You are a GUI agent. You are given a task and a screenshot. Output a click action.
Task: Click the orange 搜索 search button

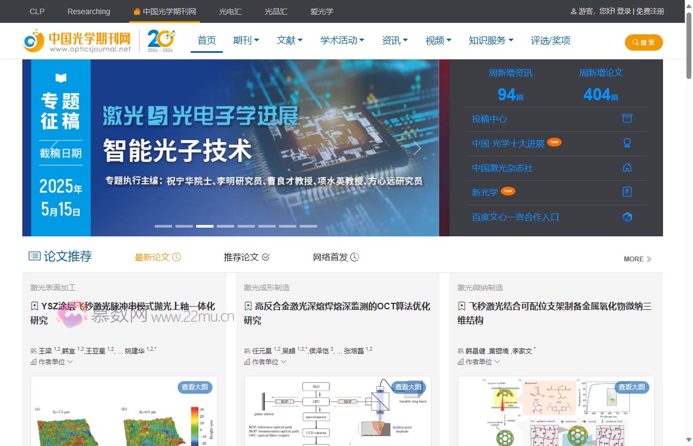tap(644, 42)
